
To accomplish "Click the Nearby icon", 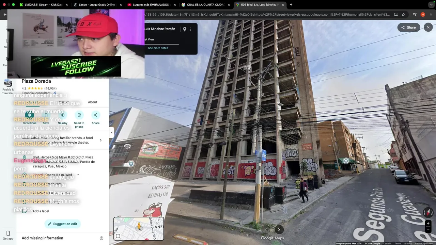I will coord(62,115).
